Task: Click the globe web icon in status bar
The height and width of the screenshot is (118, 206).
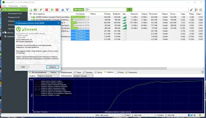Action: [195, 115]
